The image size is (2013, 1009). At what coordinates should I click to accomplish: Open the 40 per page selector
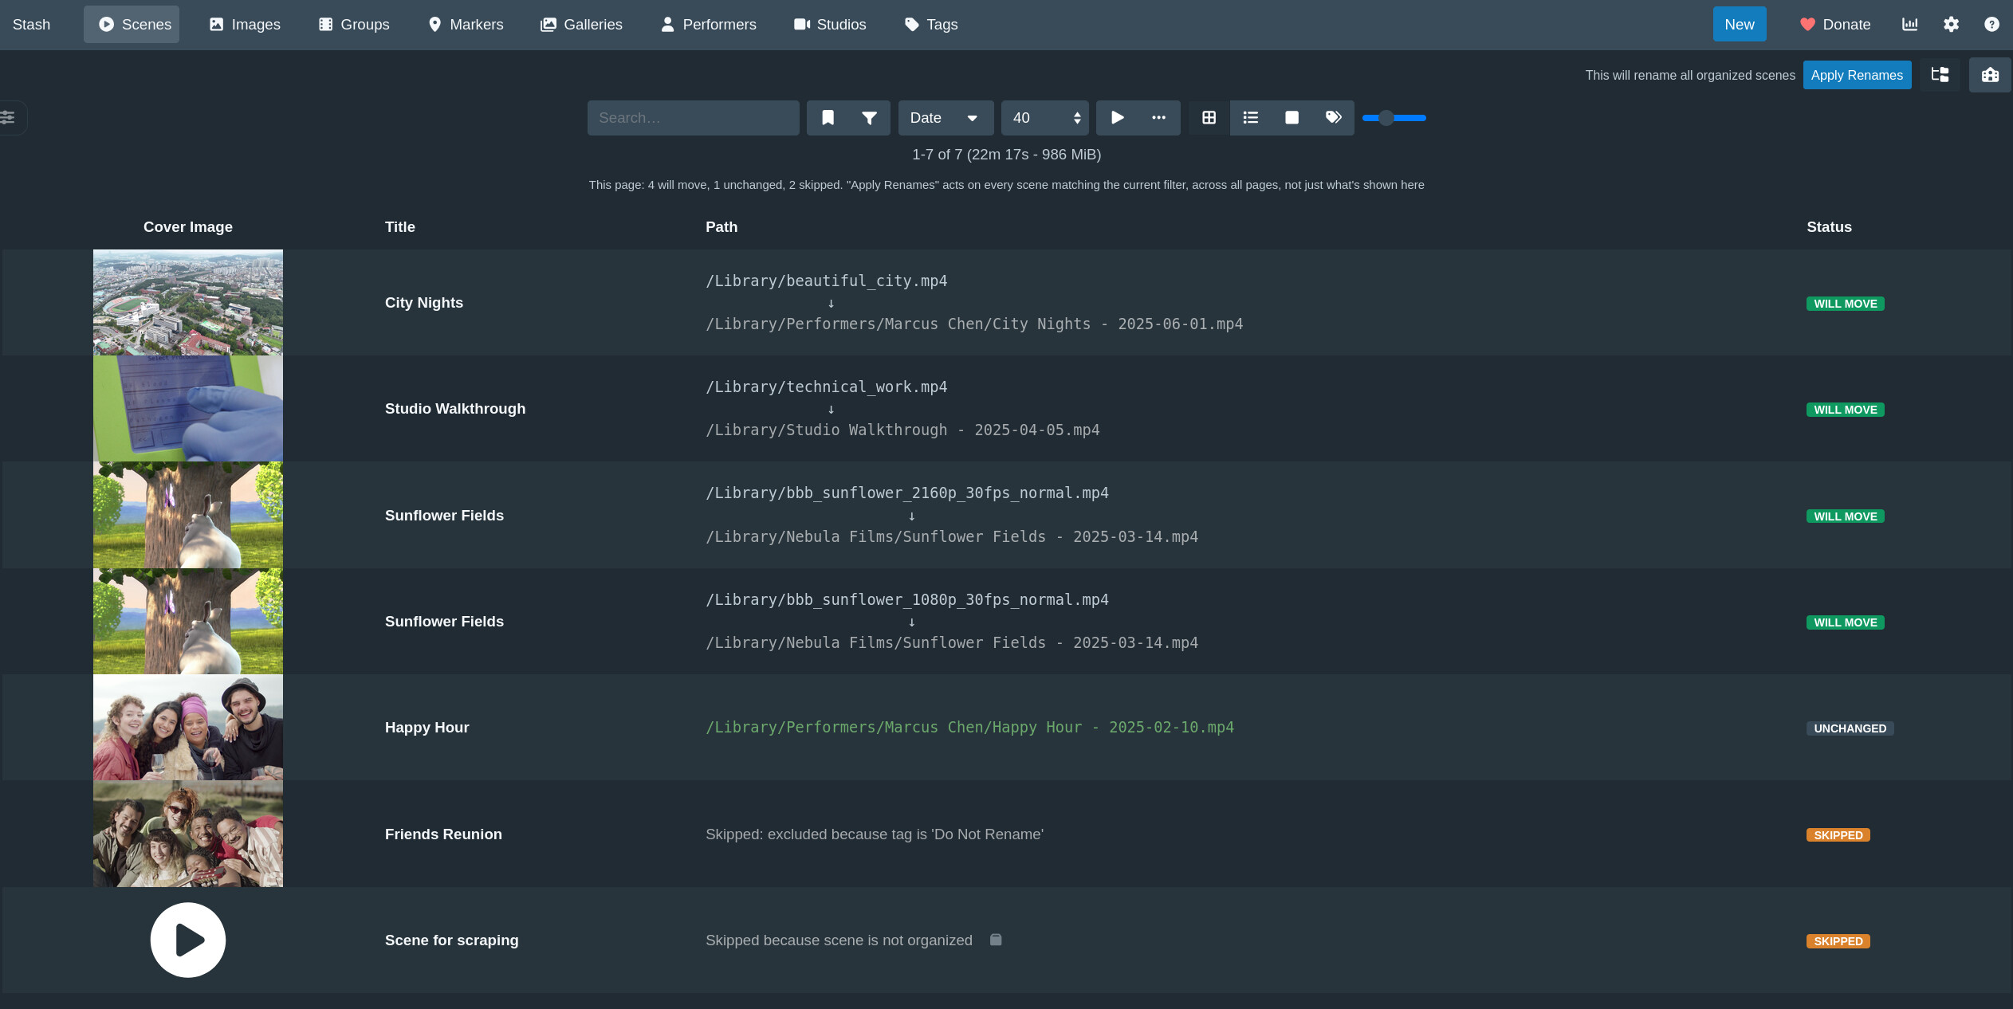tap(1044, 118)
